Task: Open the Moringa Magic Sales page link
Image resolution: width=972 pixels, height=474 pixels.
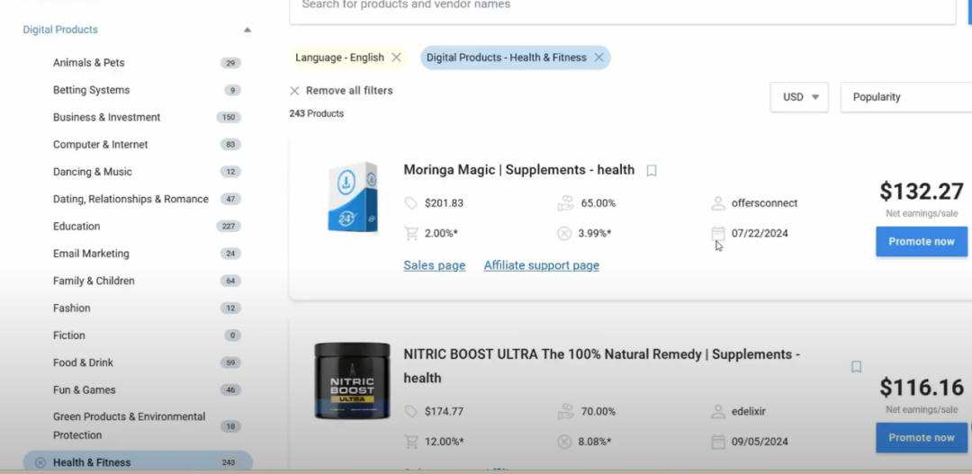Action: 435,265
